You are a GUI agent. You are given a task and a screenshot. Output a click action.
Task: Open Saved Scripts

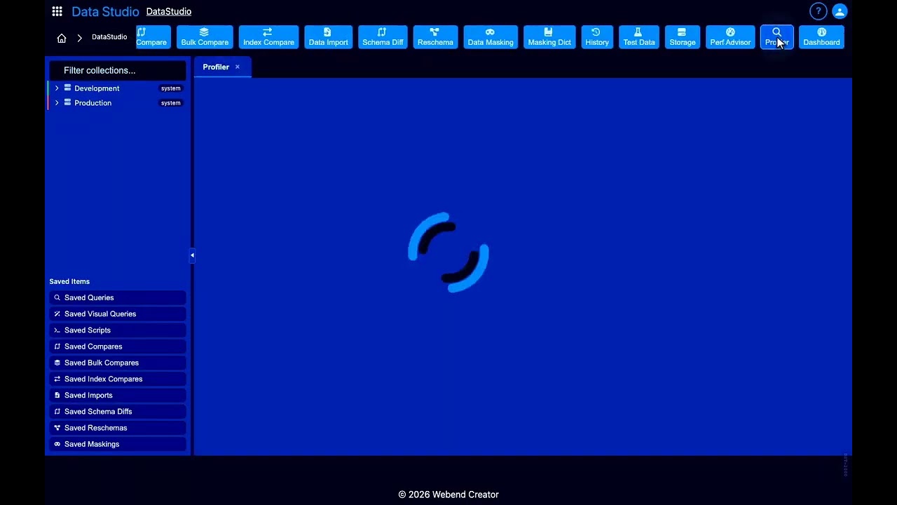click(x=118, y=330)
